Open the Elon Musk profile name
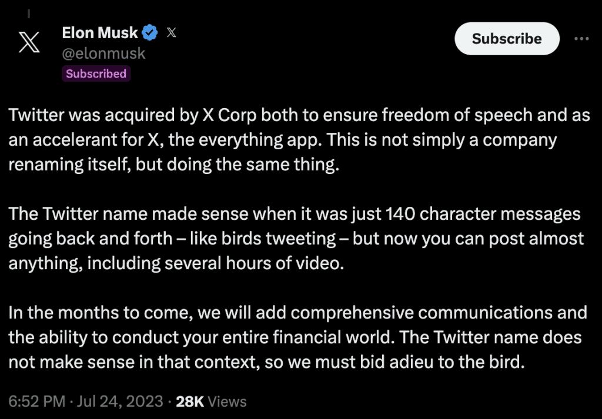This screenshot has width=602, height=419. [x=100, y=33]
